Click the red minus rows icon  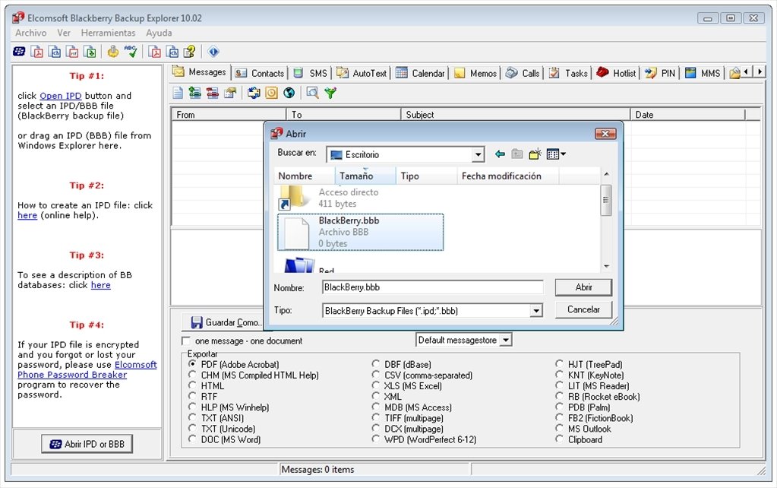tap(213, 93)
